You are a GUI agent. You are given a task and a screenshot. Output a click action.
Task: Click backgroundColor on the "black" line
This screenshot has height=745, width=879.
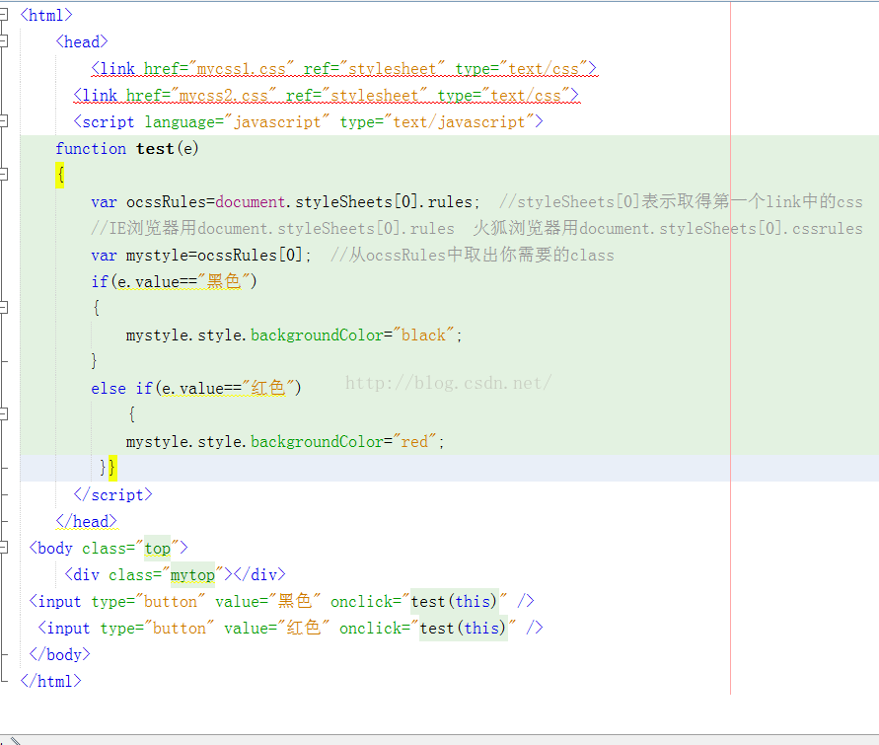pyautogui.click(x=317, y=335)
